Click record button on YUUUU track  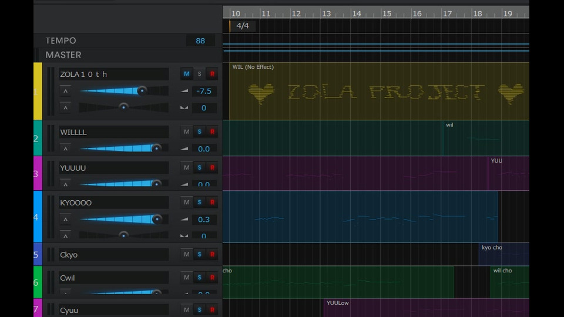(x=212, y=168)
